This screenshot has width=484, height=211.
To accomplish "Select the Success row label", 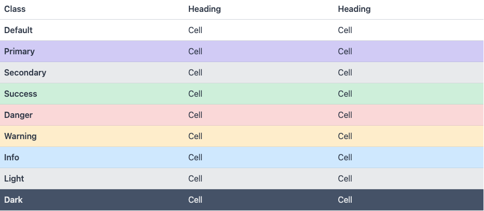I will 20,94.
